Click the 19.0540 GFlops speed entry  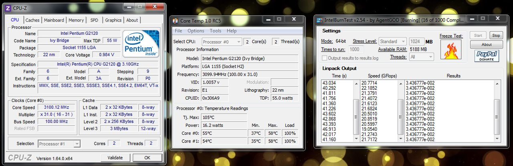coord(369,130)
